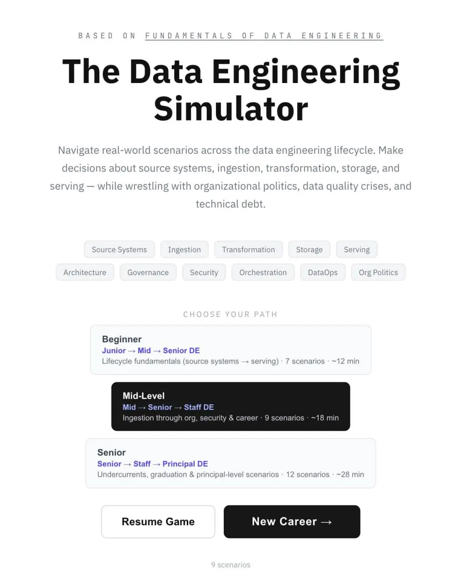Click the Senior → Staff → Principal DE text
Image resolution: width=458 pixels, height=584 pixels.
[x=153, y=464]
